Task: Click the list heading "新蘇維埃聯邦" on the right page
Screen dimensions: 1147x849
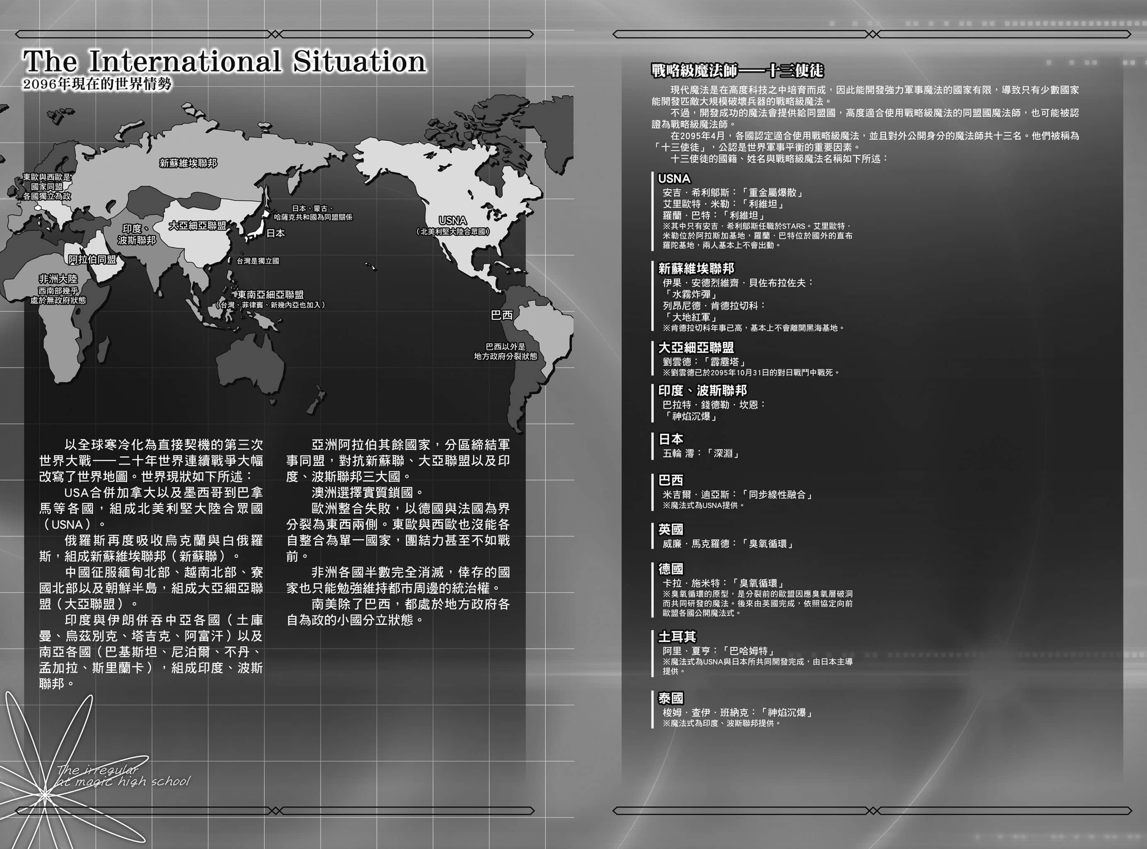Action: [696, 268]
